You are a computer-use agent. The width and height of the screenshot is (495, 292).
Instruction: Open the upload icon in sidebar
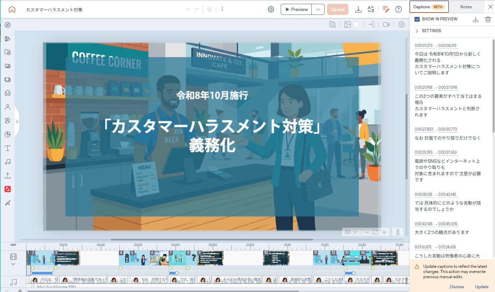tap(8, 176)
